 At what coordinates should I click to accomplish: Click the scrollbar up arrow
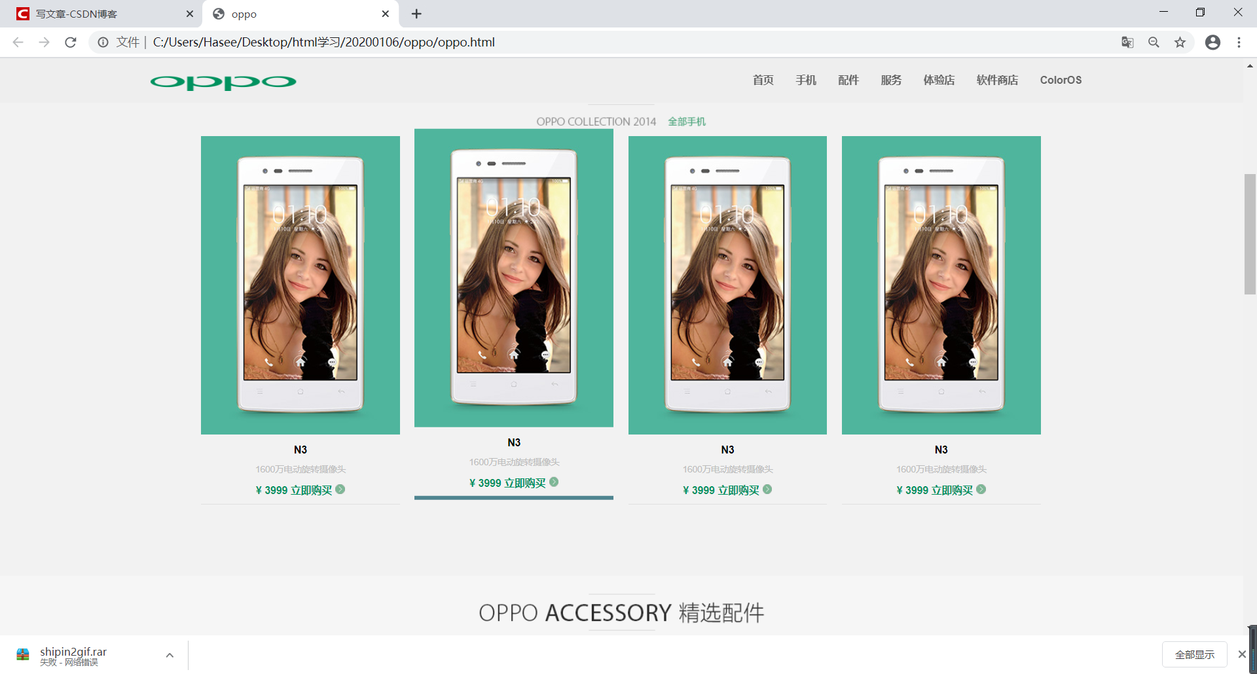pyautogui.click(x=1250, y=65)
